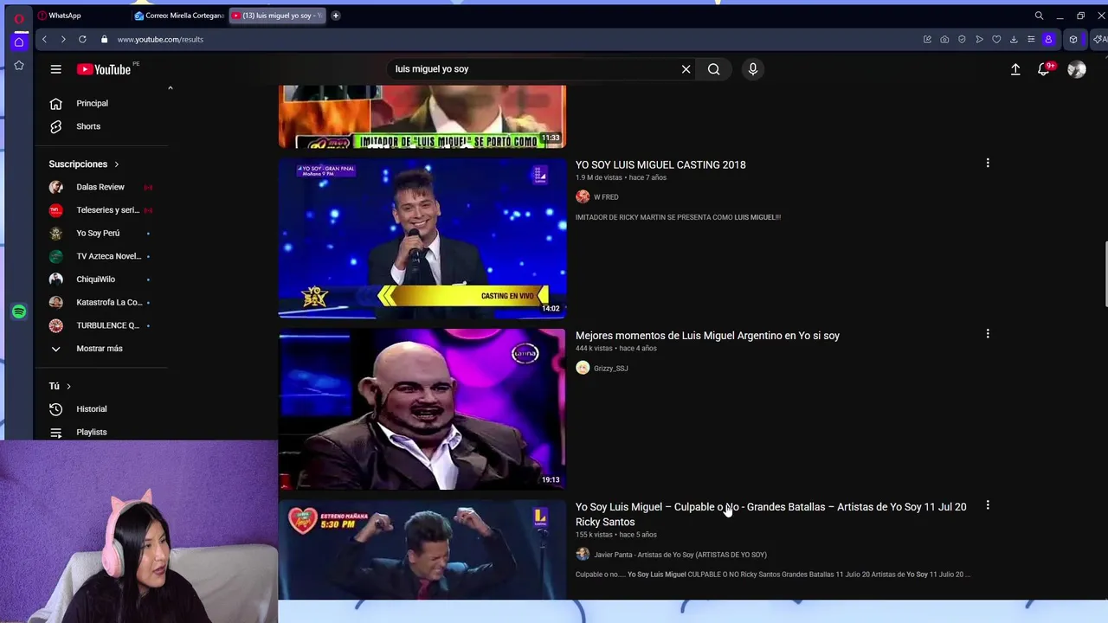Image resolution: width=1108 pixels, height=623 pixels.
Task: Click the camera snapshot icon in address bar
Action: [944, 39]
